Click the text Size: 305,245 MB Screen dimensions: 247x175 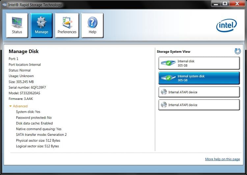pyautogui.click(x=21, y=82)
